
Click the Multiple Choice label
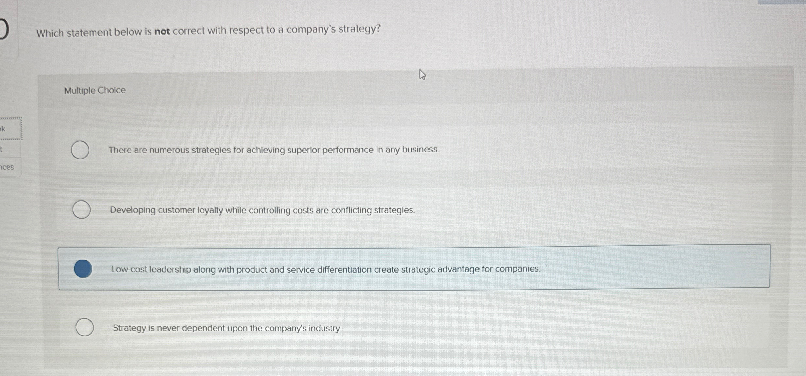pos(95,90)
